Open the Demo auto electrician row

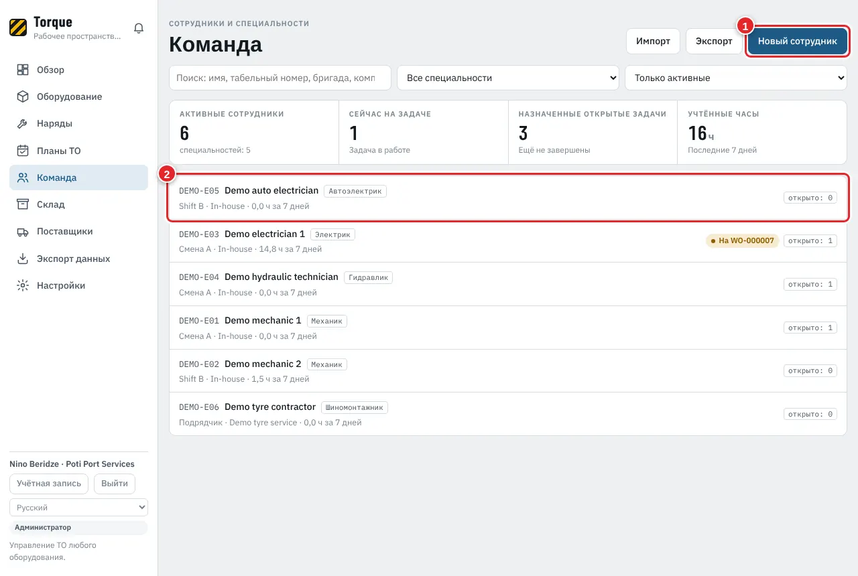tap(508, 198)
